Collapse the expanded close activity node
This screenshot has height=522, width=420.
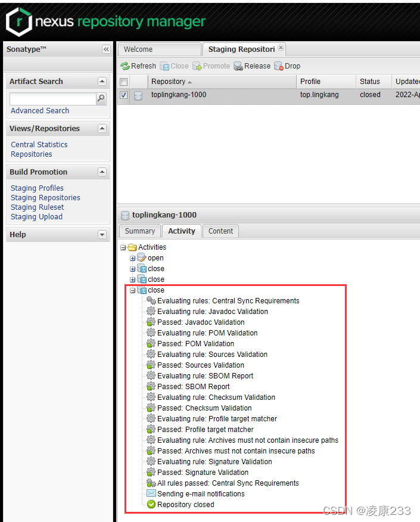click(132, 290)
